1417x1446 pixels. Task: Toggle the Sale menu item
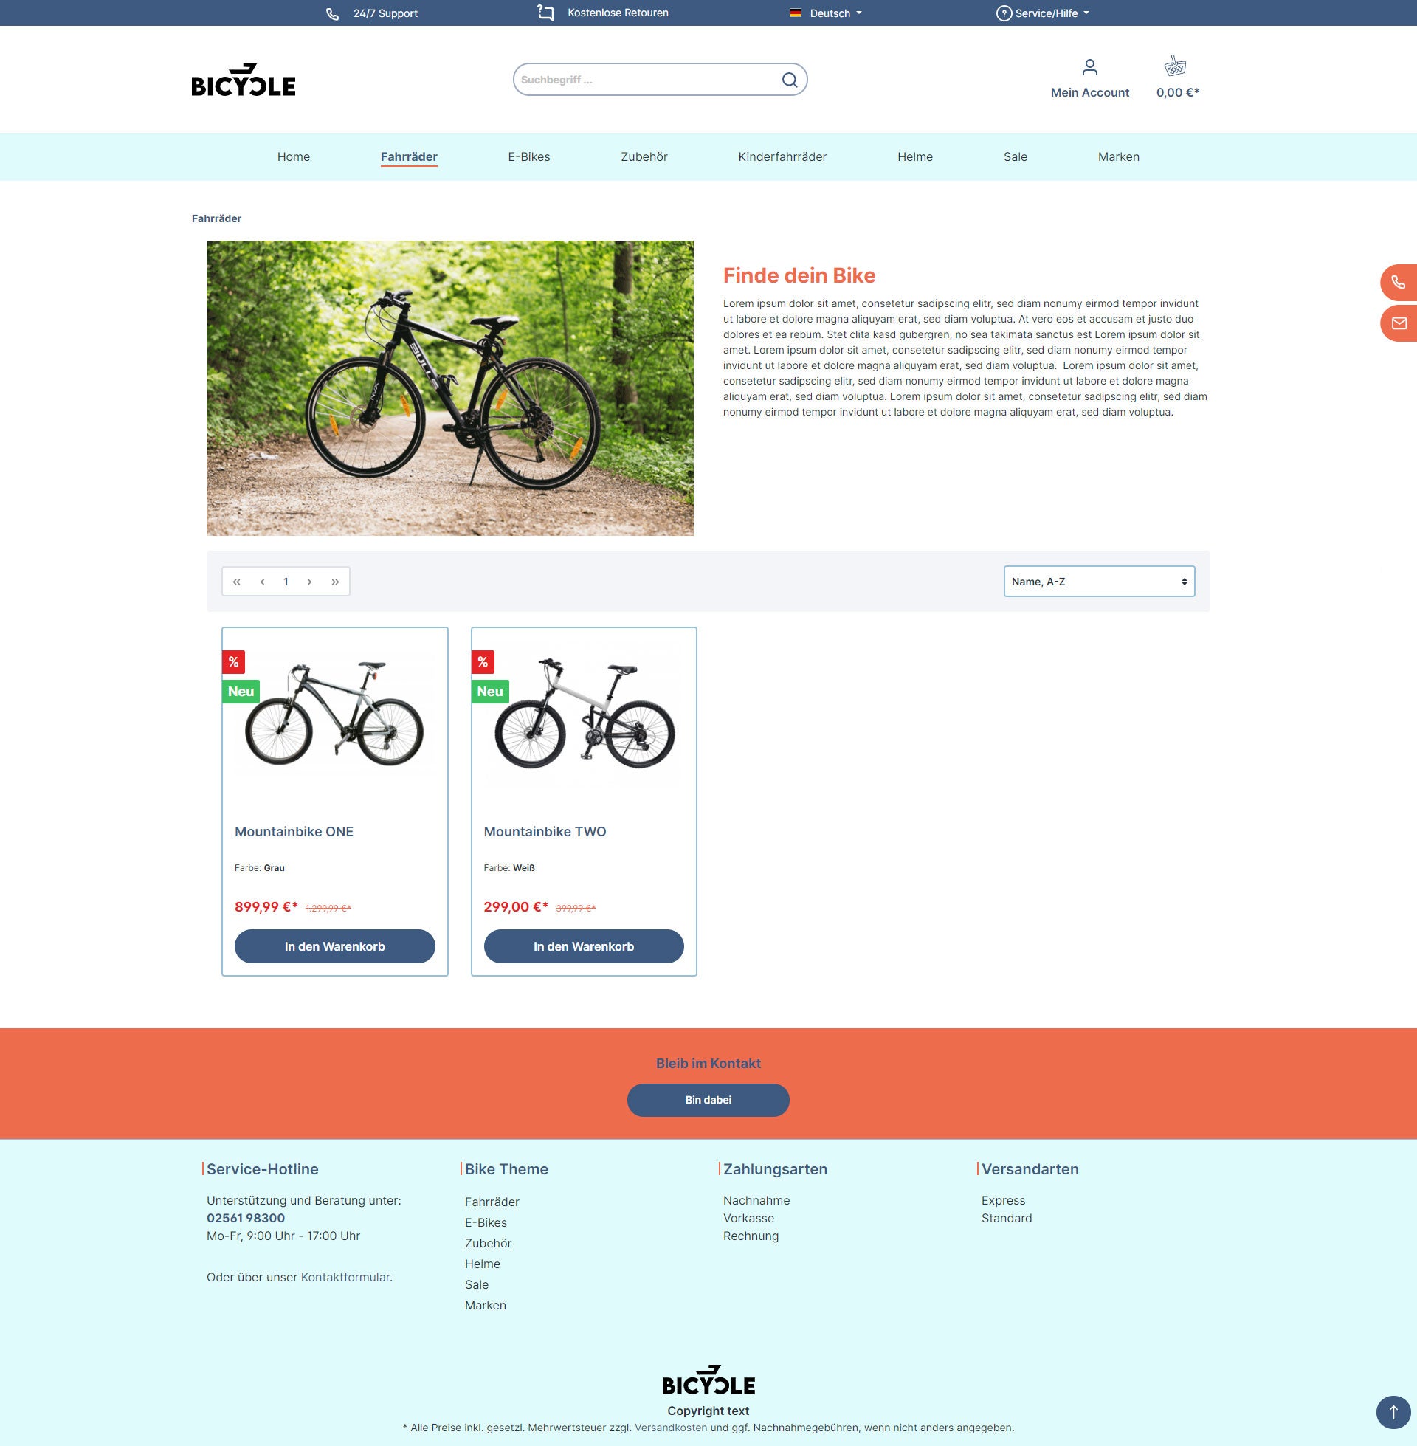1015,156
